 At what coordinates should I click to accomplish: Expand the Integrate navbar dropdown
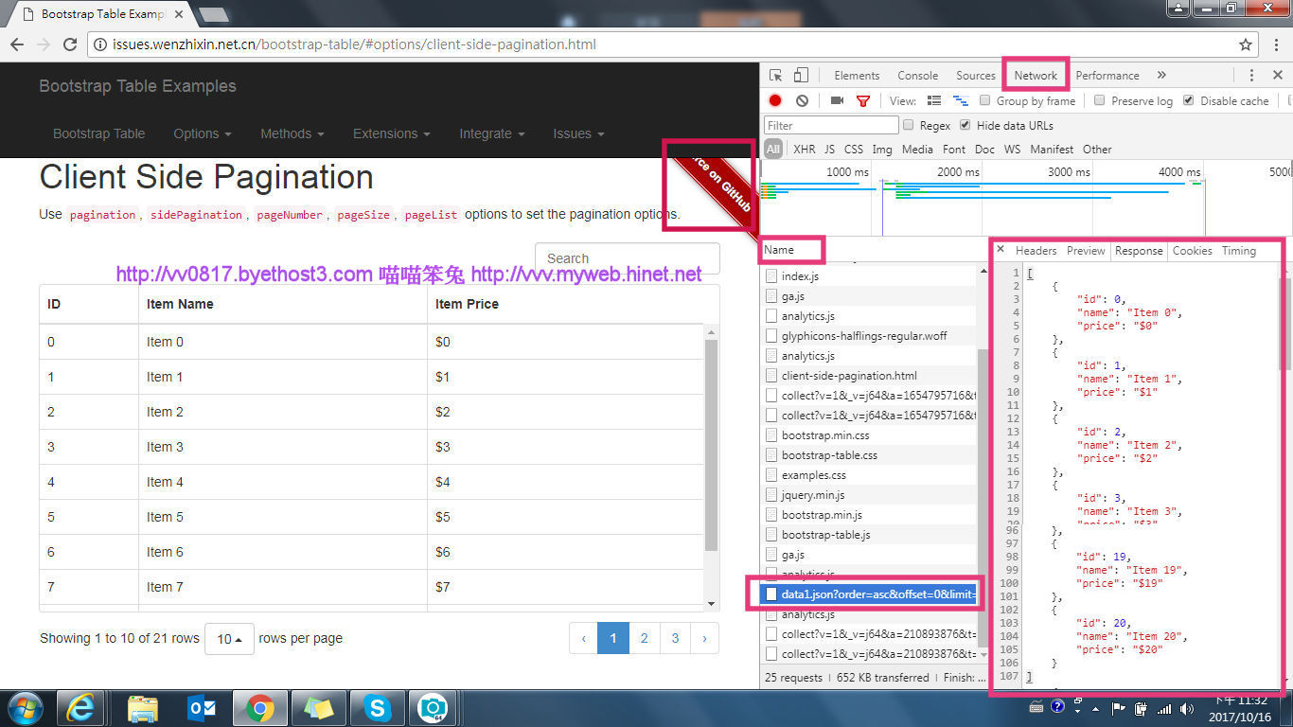[491, 133]
